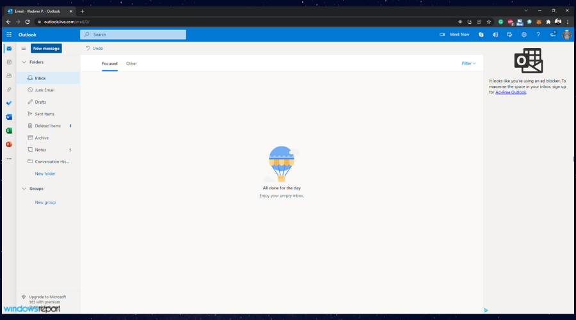Viewport: 576px width, 320px height.
Task: Click the browser address bar URL
Action: tap(67, 22)
